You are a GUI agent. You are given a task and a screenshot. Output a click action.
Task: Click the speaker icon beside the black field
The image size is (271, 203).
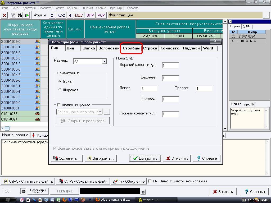[x=143, y=192]
